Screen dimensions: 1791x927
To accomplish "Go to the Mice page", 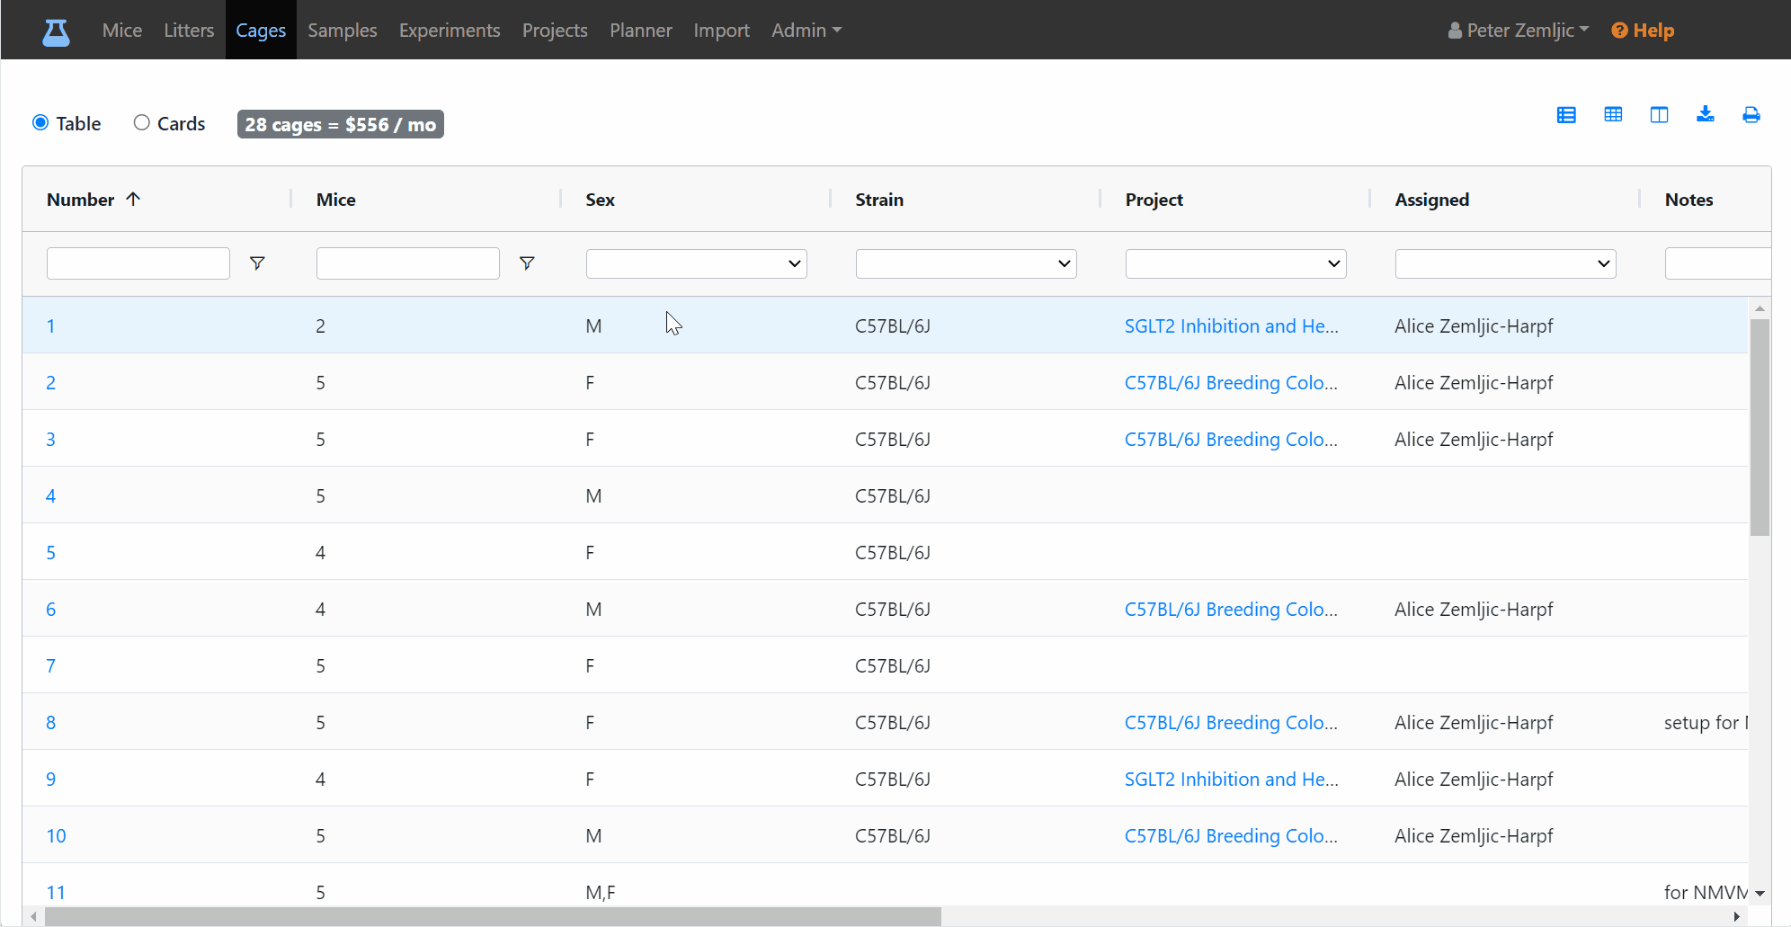I will [x=122, y=31].
